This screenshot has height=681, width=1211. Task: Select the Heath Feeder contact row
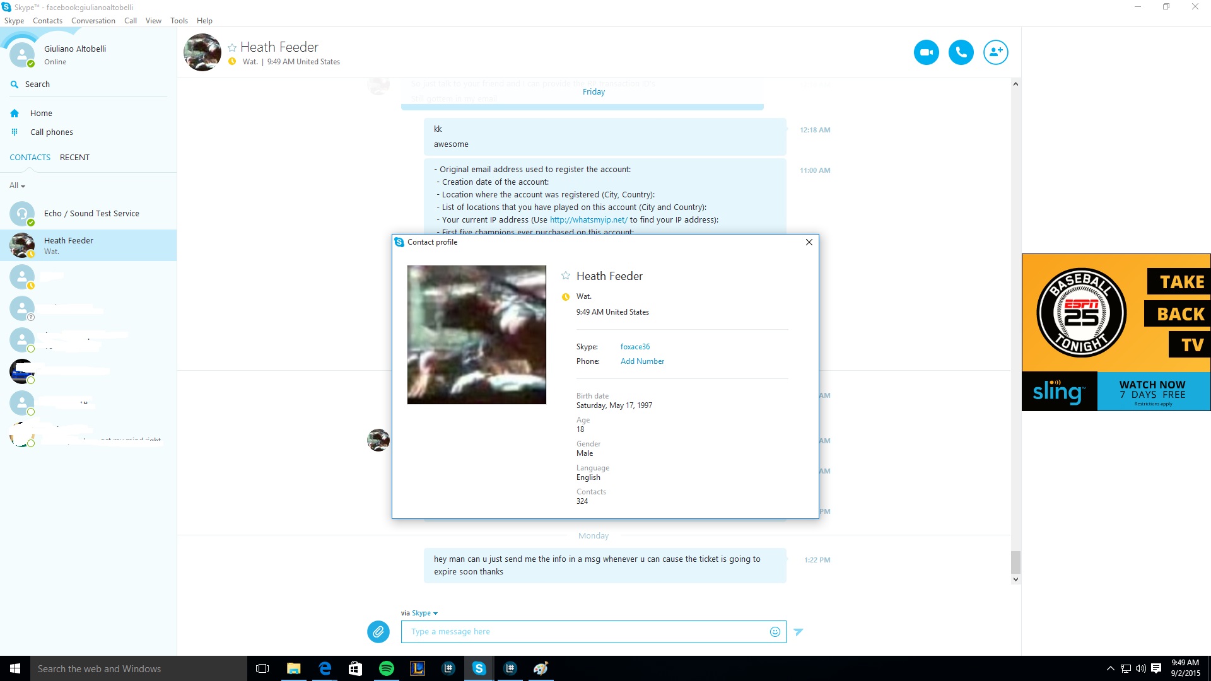pyautogui.click(x=88, y=245)
